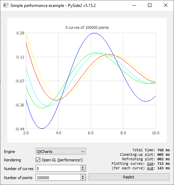Image resolution: width=174 pixels, height=185 pixels.
Task: Click the blue curve's peak near x 6.0
Action: click(94, 33)
